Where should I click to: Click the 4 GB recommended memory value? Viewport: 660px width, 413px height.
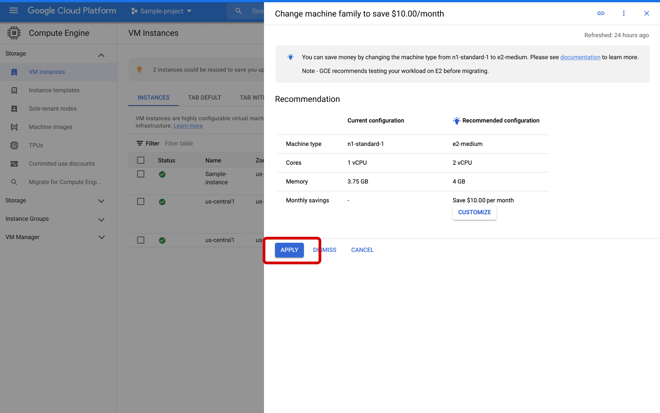pos(459,182)
